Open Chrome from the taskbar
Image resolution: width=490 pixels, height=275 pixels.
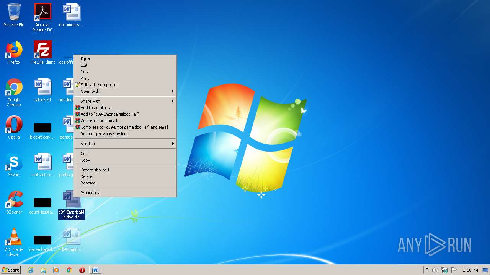coord(69,270)
